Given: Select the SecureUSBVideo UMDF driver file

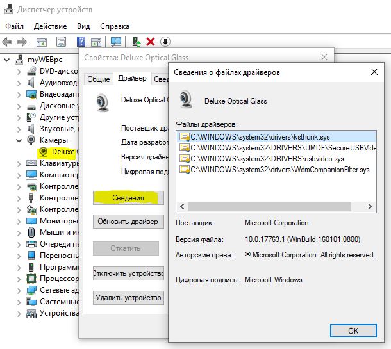Looking at the screenshot, I should pyautogui.click(x=276, y=148).
